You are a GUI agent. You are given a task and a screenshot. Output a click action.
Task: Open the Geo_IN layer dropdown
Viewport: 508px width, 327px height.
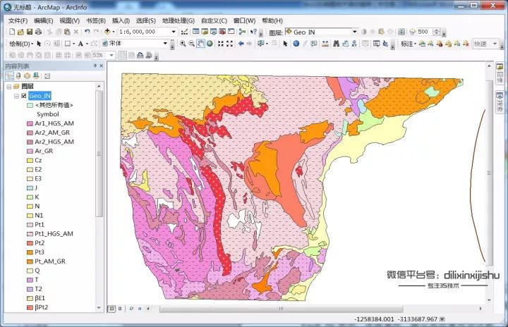point(355,32)
